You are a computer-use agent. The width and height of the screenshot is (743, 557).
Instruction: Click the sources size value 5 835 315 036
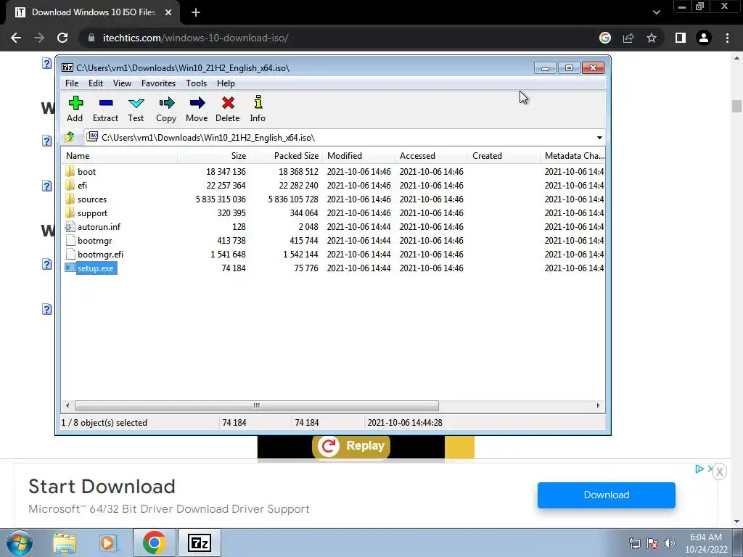click(221, 199)
